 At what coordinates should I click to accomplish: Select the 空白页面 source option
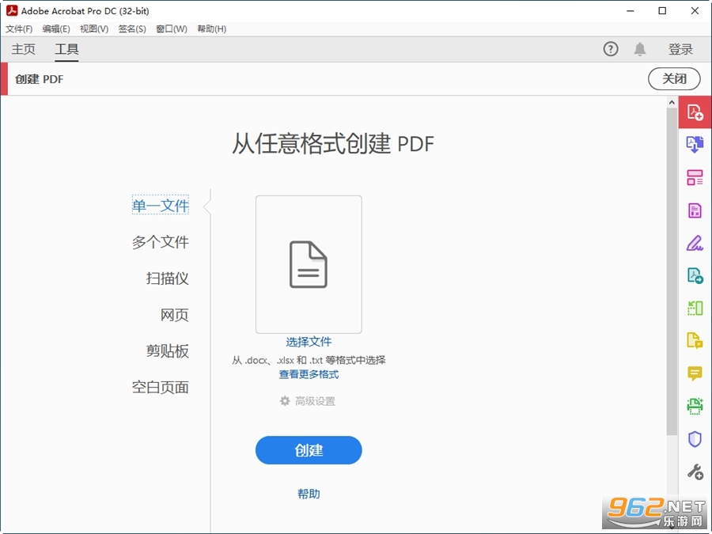(161, 387)
